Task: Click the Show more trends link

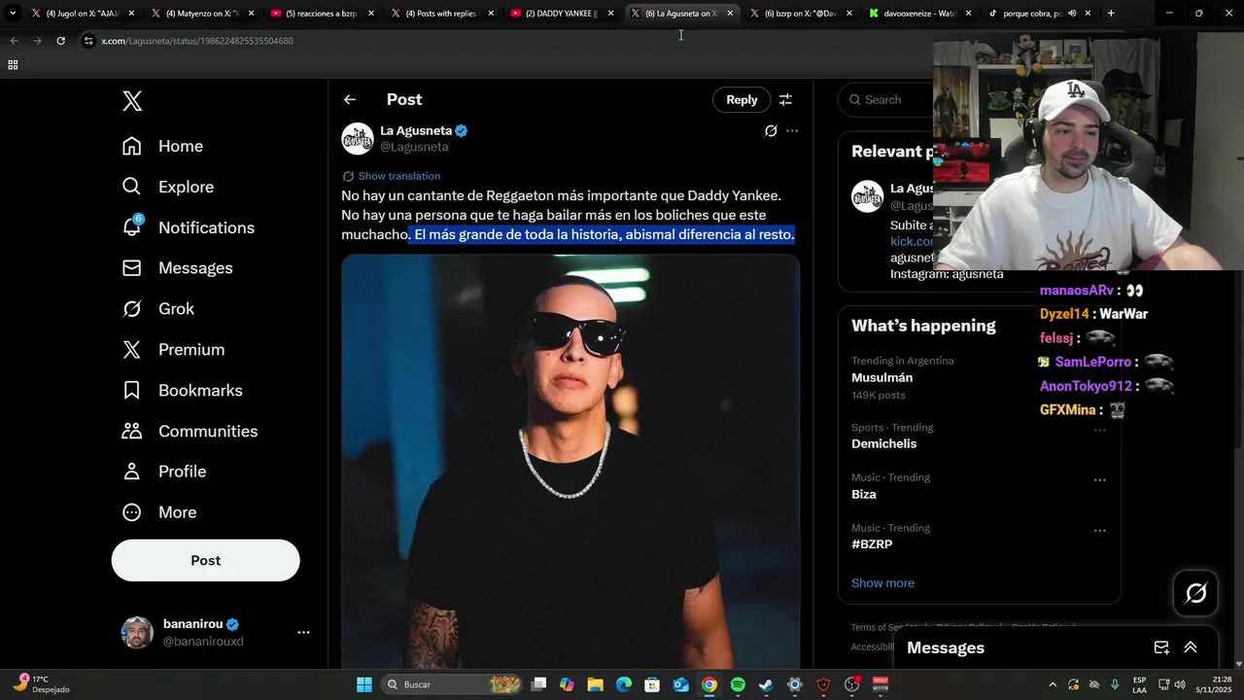Action: click(x=882, y=583)
